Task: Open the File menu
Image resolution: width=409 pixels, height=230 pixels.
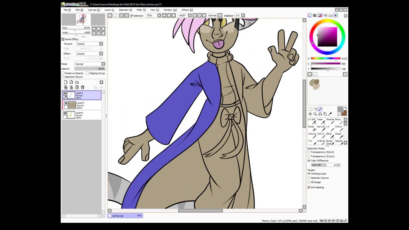Action: 67,10
